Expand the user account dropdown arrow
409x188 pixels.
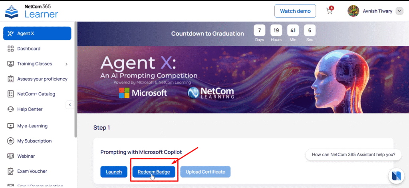tap(399, 11)
